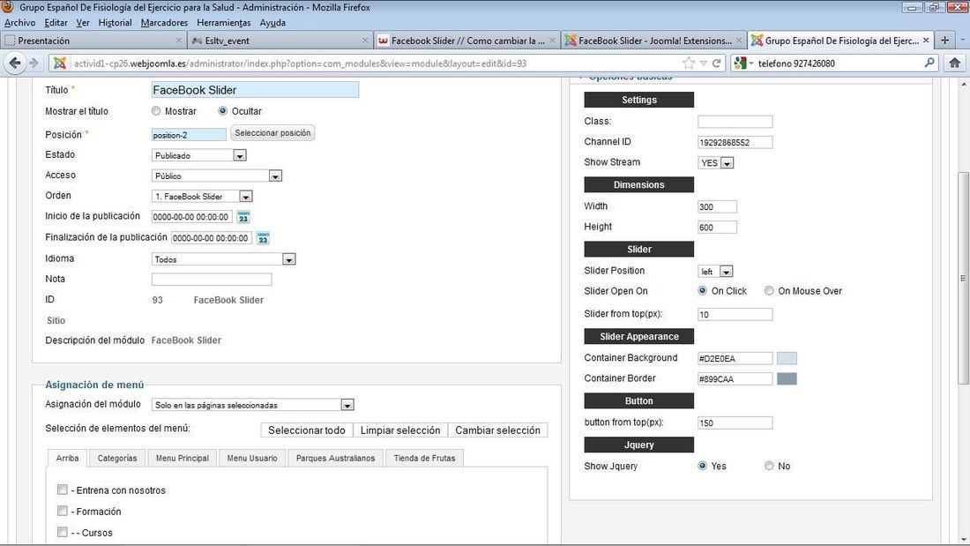Close the Grupo Español De Fisiología tab
970x546 pixels.
click(926, 41)
